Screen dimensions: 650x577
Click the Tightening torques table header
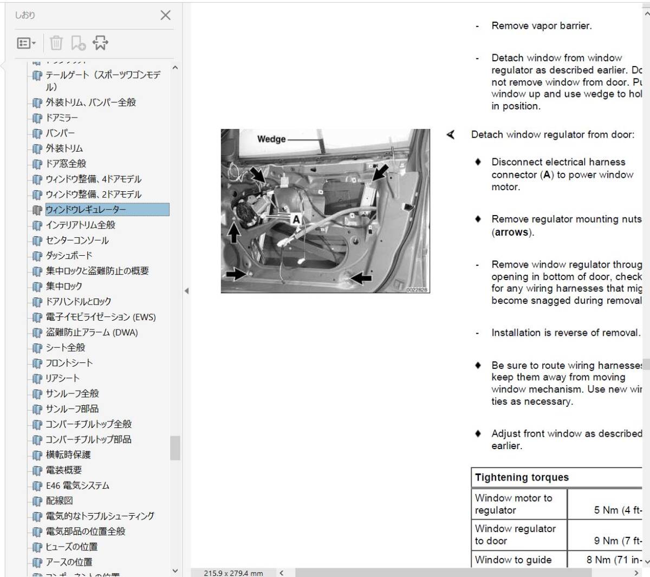coord(557,477)
